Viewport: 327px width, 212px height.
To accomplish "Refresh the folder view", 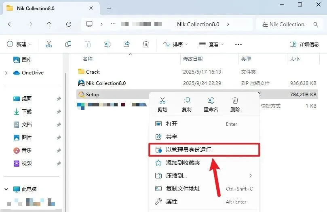I will point(69,24).
